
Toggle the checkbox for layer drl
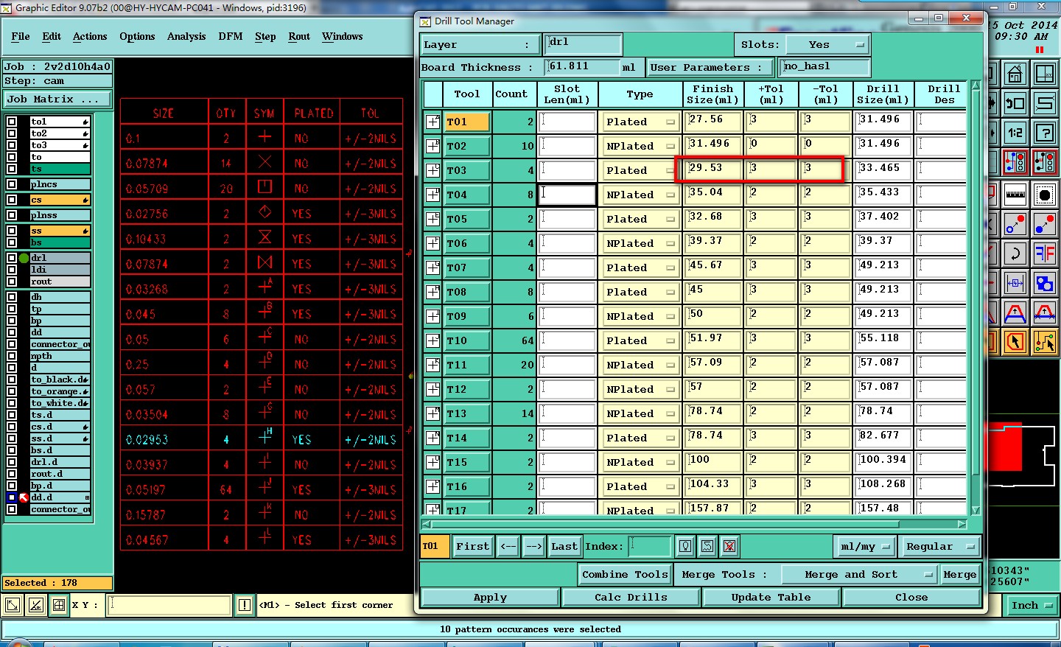tap(12, 258)
